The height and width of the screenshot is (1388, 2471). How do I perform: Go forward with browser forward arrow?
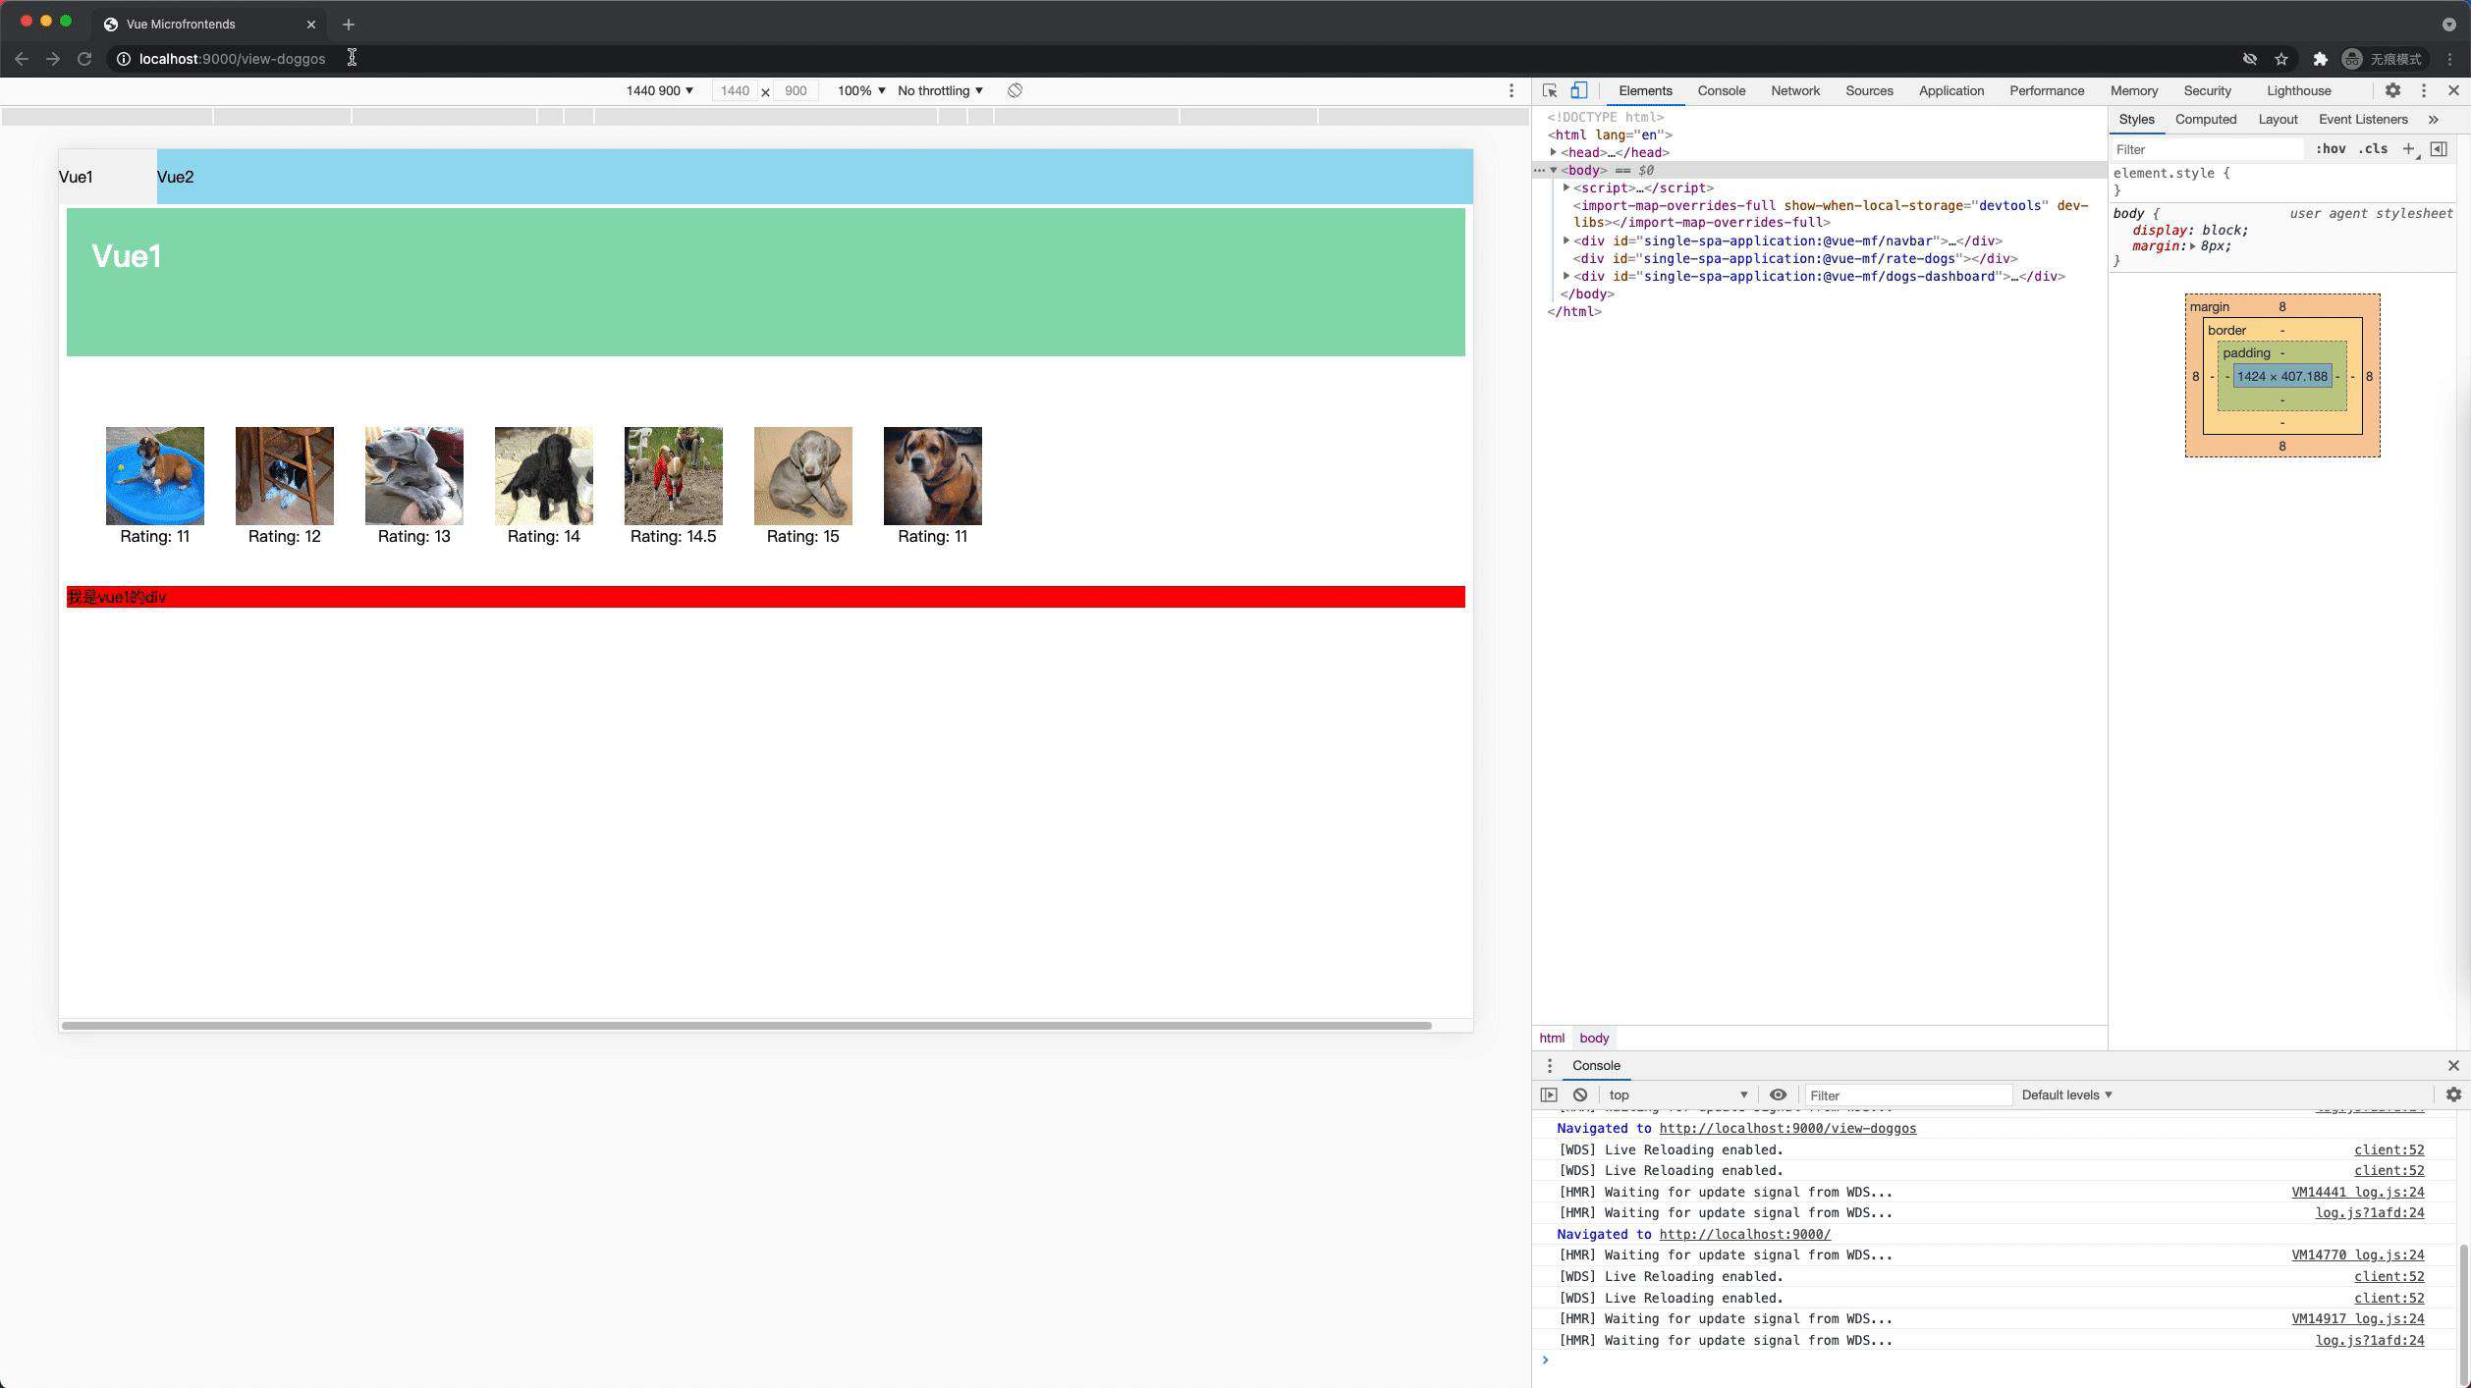[x=53, y=59]
